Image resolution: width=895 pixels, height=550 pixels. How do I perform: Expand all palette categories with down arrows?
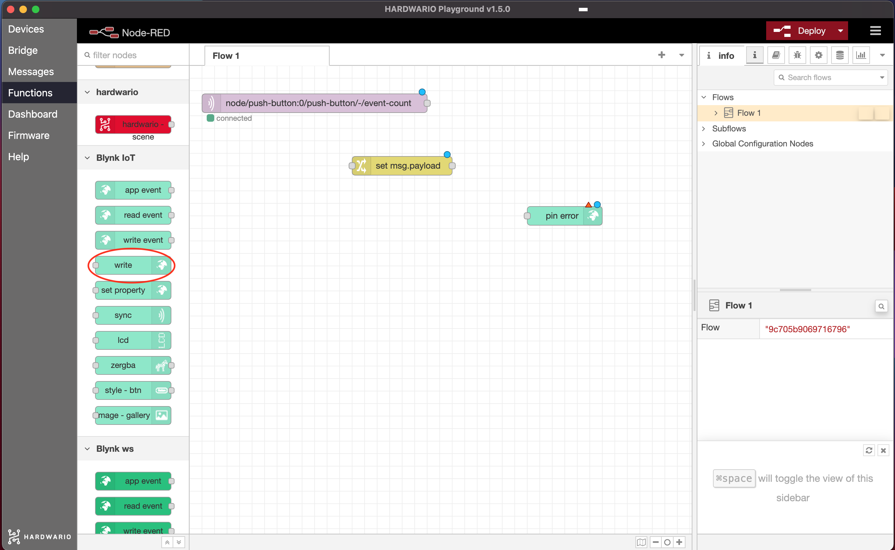179,542
